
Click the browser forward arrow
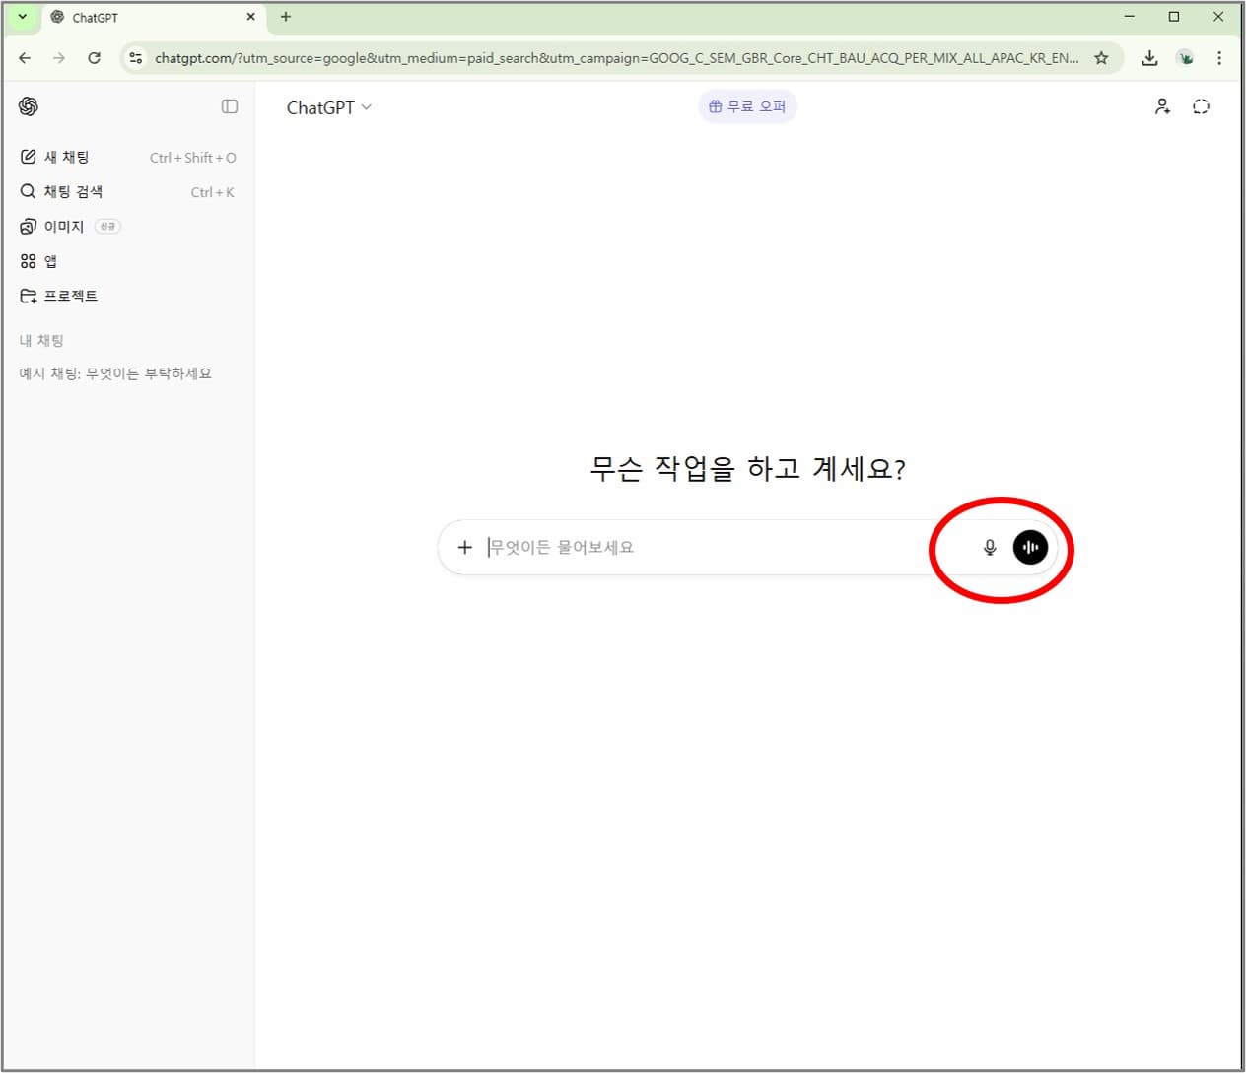(x=59, y=58)
